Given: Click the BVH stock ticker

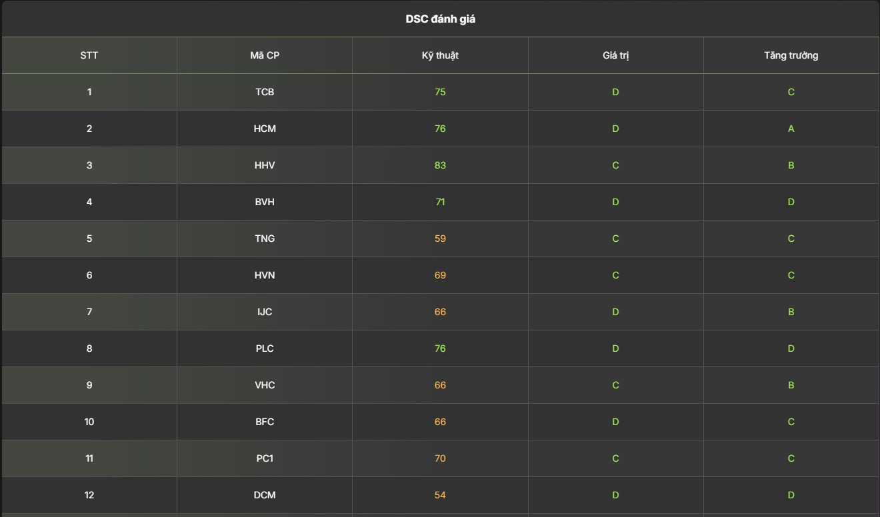Looking at the screenshot, I should pyautogui.click(x=265, y=202).
